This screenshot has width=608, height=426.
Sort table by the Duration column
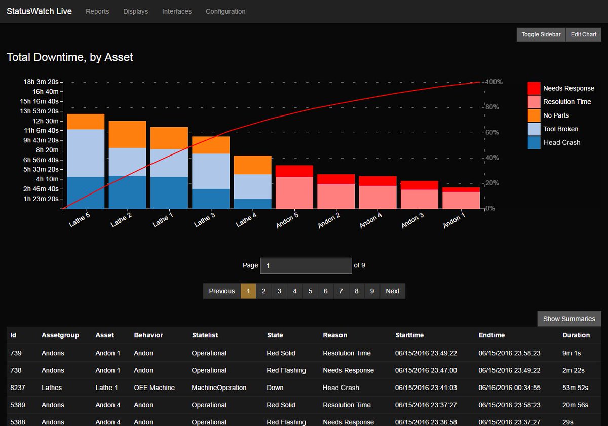tap(577, 335)
